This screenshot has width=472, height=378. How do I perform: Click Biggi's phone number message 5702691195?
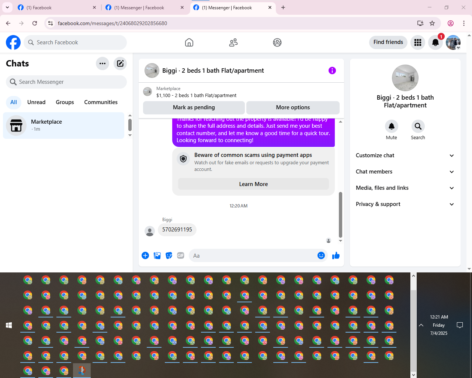coord(177,230)
